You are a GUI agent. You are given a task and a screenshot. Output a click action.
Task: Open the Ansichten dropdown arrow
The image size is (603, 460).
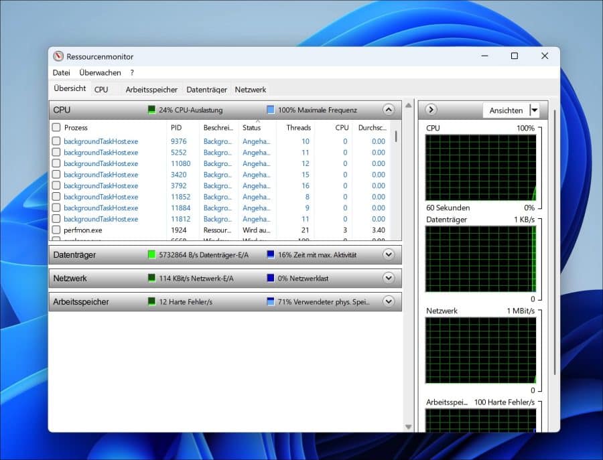(x=534, y=110)
